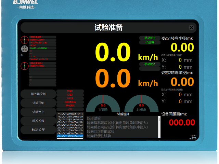219x164 pixels.
Task: Click the 移动站2 status indicator
Action: pos(150,64)
